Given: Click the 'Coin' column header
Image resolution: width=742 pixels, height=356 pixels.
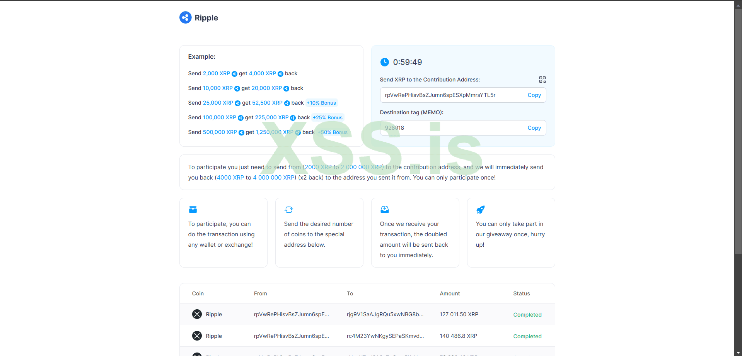Looking at the screenshot, I should click(x=198, y=293).
